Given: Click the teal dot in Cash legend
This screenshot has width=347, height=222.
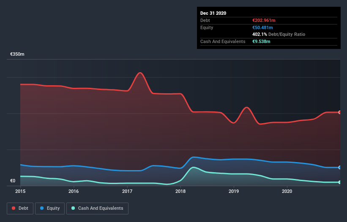Looking at the screenshot, I should click(73, 208).
